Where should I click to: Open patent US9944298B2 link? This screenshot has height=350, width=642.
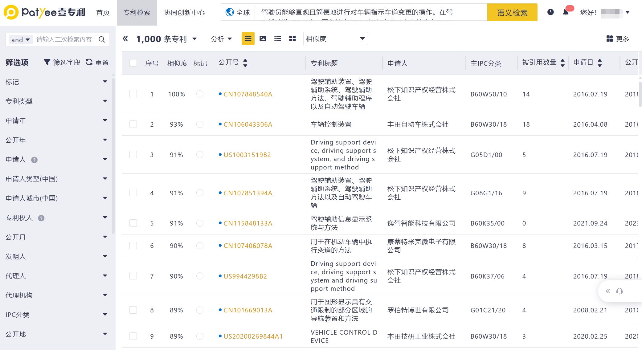tap(245, 276)
